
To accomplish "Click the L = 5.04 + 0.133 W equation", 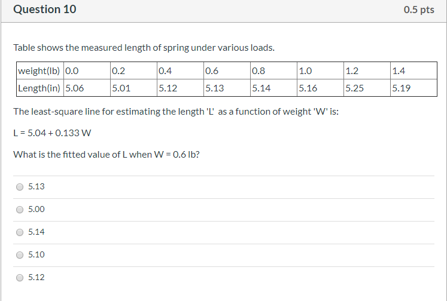I will (x=52, y=133).
